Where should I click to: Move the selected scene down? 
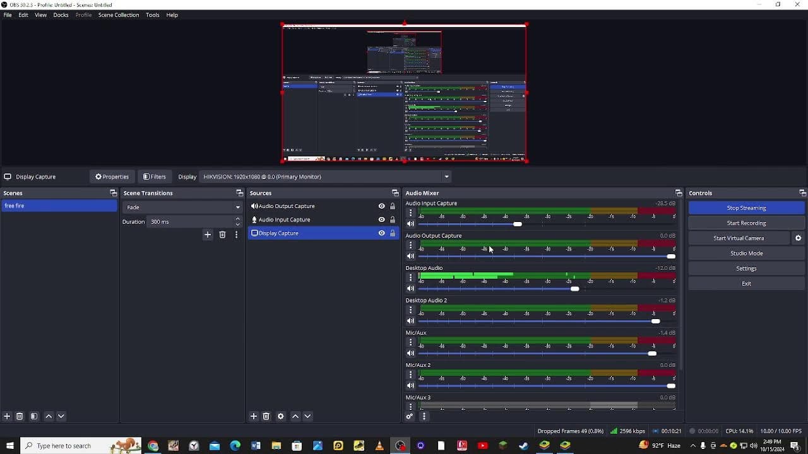pos(61,416)
